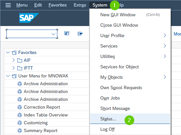Open the hamburger menu icon

[8, 5]
